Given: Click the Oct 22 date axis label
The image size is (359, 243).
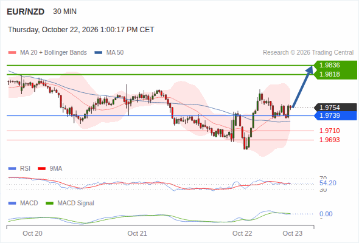Looking at the screenshot, I should 242,233.
